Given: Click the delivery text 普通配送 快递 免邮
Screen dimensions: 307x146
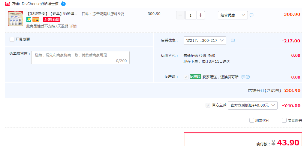Looking at the screenshot, I should (199, 56).
